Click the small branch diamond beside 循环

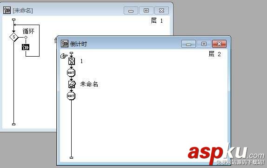point(26,37)
